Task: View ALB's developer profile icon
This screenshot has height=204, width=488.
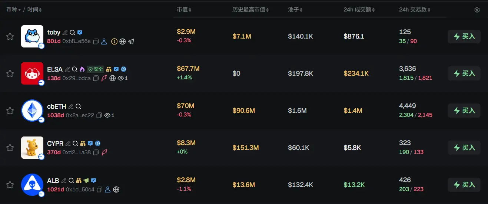Action: click(x=108, y=190)
